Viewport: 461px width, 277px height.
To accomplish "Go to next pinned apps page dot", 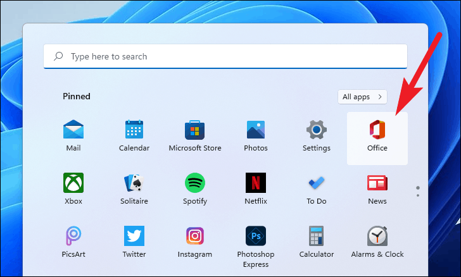I will point(418,195).
